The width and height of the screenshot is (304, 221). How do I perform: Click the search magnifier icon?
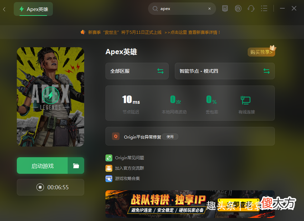point(155,9)
